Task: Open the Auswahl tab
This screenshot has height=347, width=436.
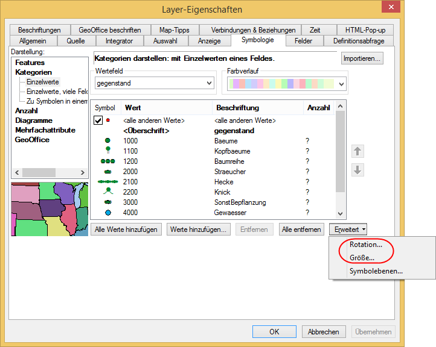Action: click(x=165, y=41)
